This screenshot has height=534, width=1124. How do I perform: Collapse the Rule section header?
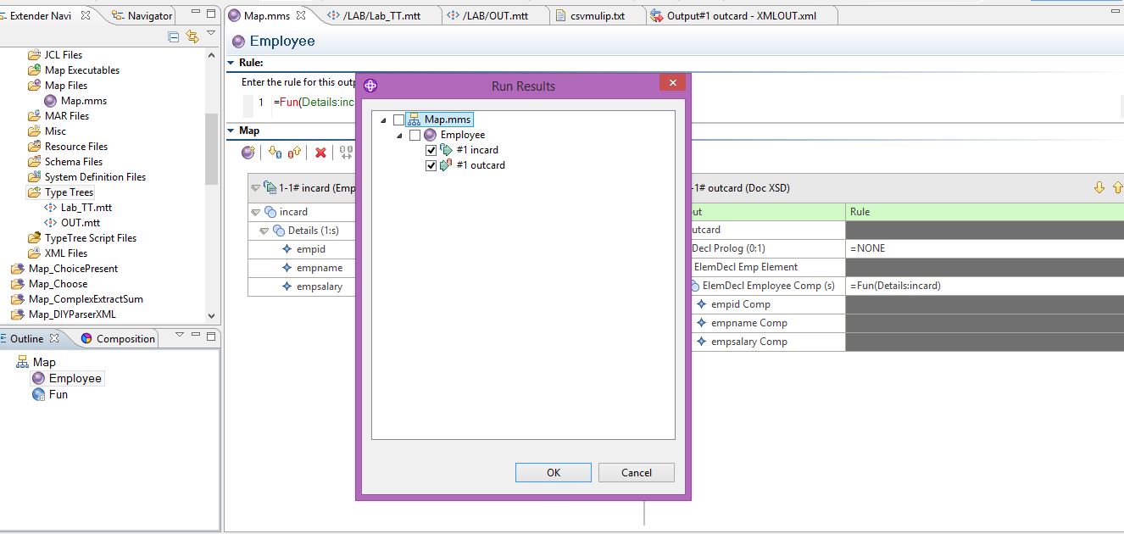[231, 62]
